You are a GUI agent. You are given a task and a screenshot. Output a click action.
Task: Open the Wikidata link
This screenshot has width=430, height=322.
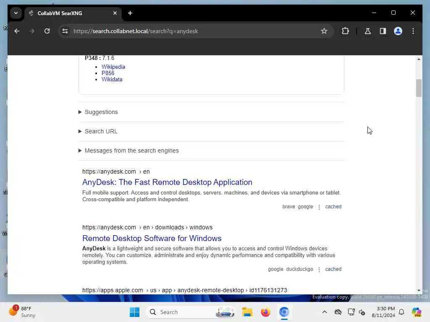click(x=112, y=79)
